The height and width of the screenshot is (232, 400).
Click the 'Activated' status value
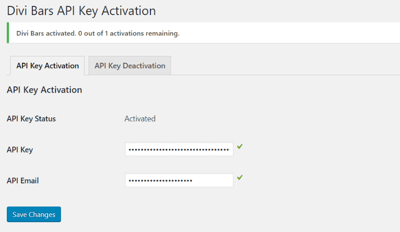140,119
